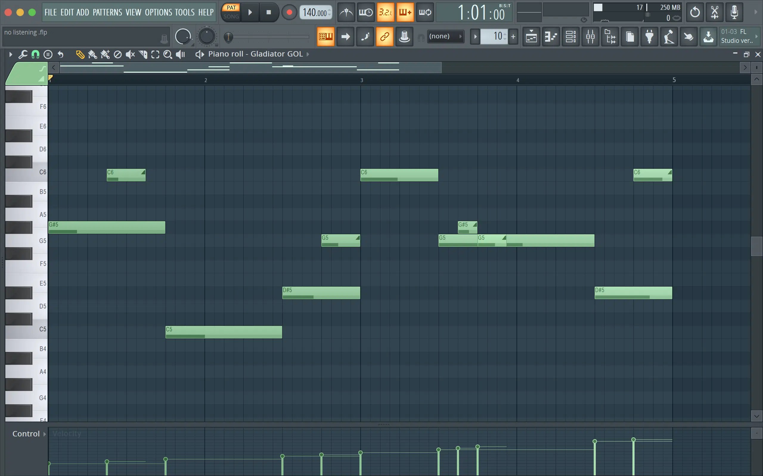
Task: Select the Mute tool icon
Action: tap(130, 54)
